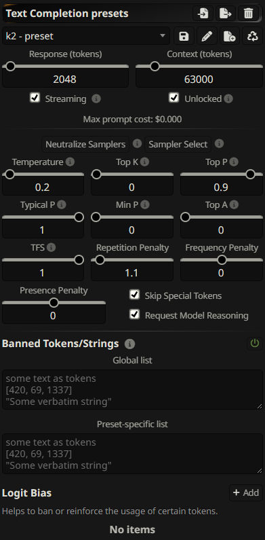The width and height of the screenshot is (265, 540).
Task: Save the current preset via floppy icon
Action: point(184,36)
